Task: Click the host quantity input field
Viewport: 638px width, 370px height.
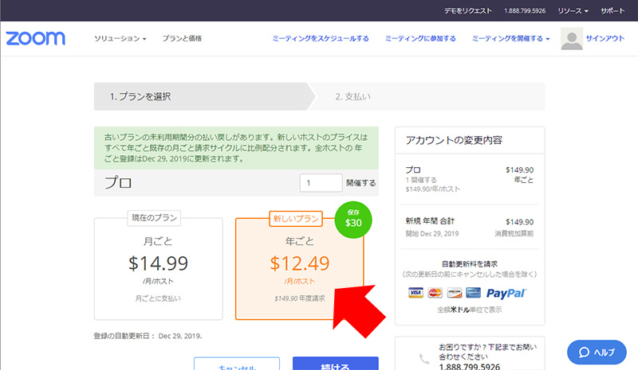Action: coord(321,183)
